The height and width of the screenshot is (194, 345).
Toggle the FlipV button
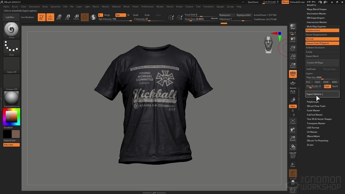[x=327, y=86]
